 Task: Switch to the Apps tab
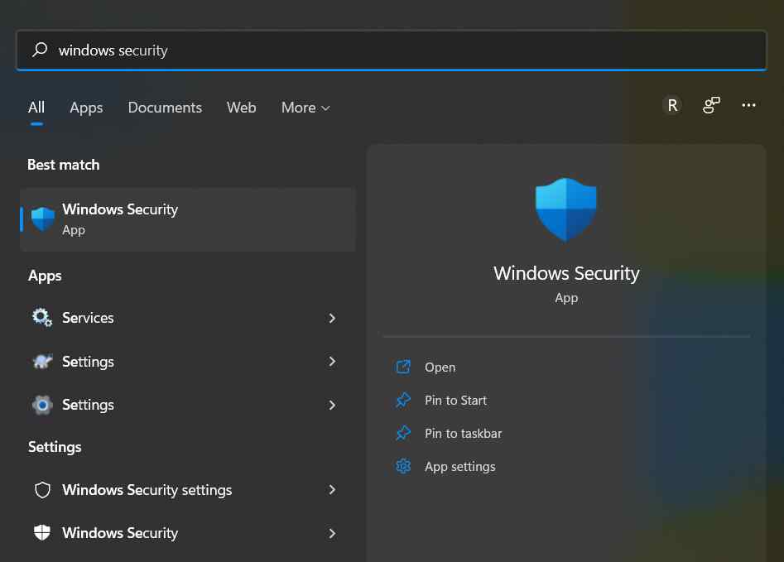(86, 108)
